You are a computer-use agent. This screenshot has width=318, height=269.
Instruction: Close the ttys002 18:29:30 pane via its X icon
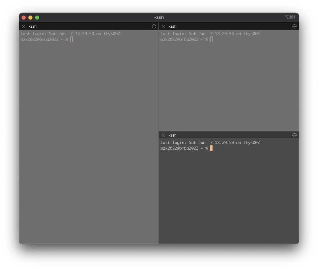click(24, 26)
